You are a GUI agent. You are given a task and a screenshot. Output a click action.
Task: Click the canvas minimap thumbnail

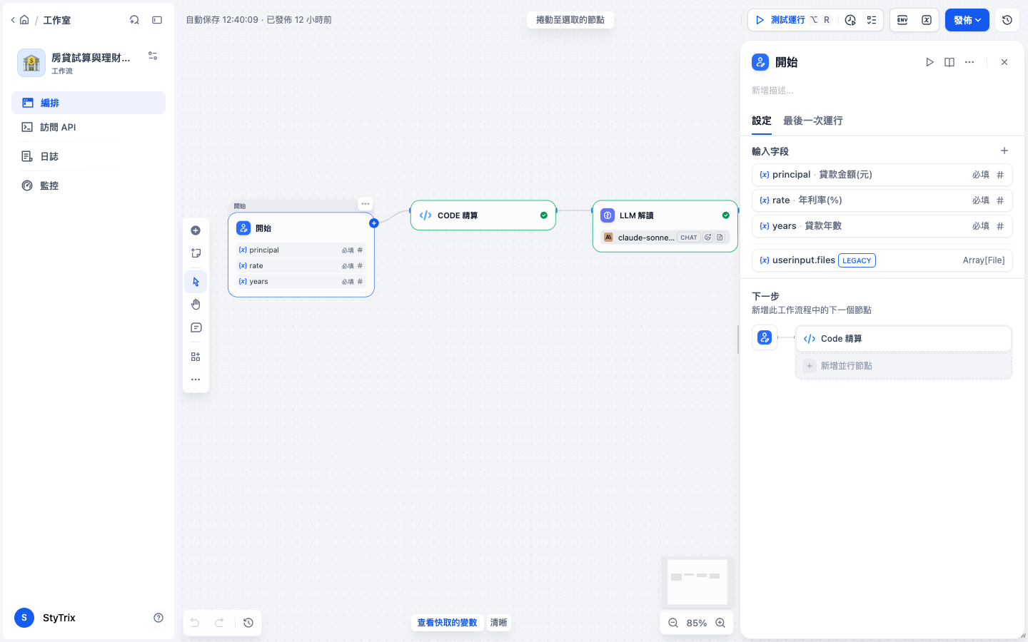tap(697, 581)
